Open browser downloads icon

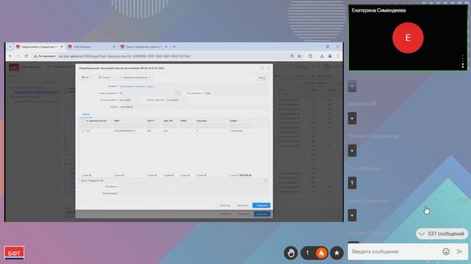322,56
